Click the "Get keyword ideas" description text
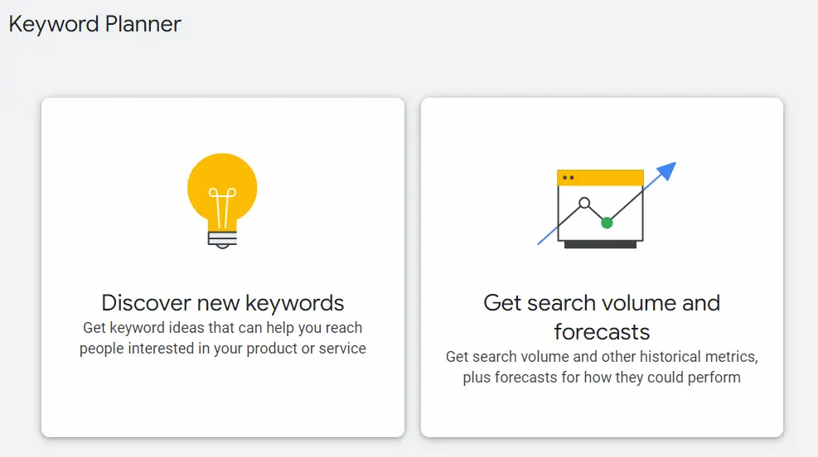Image resolution: width=818 pixels, height=457 pixels. coord(223,328)
